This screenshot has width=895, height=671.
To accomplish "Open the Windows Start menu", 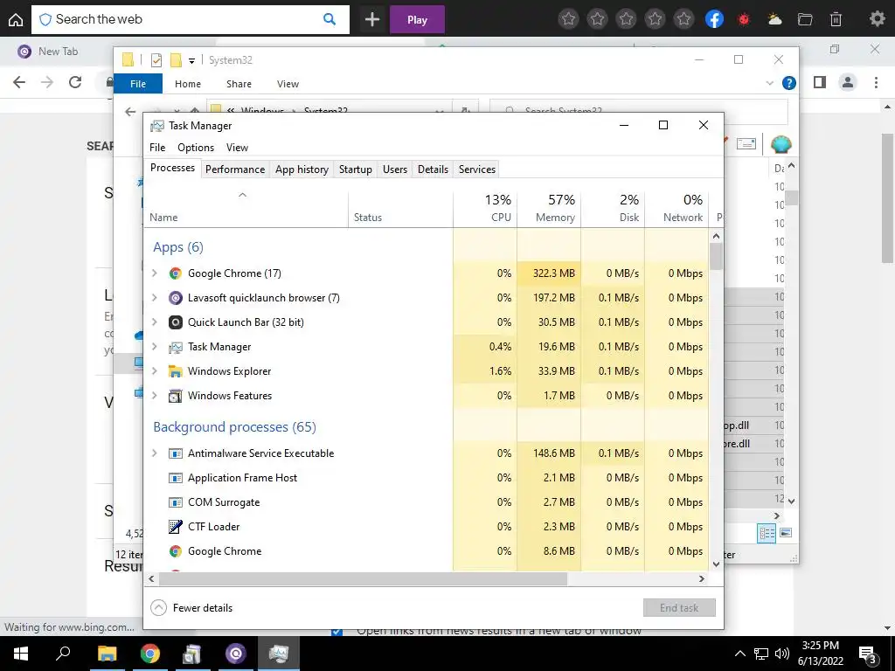I will [21, 654].
